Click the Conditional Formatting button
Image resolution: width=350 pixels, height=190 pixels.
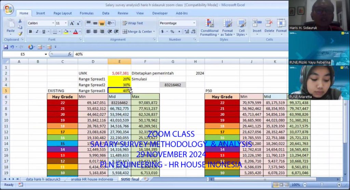point(210,27)
